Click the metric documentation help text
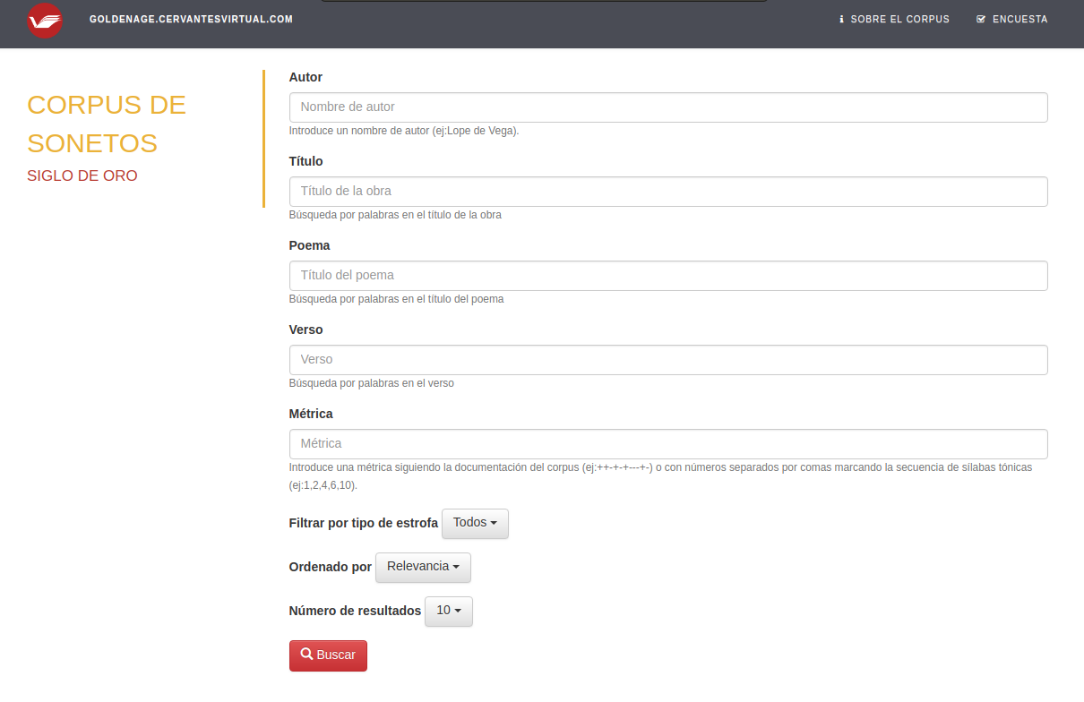The width and height of the screenshot is (1084, 702). click(661, 476)
